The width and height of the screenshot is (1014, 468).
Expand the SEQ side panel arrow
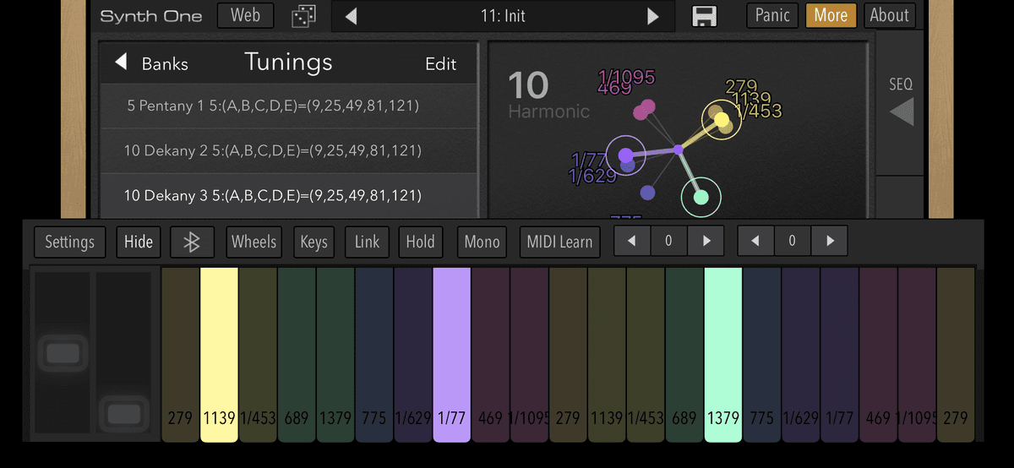(901, 112)
